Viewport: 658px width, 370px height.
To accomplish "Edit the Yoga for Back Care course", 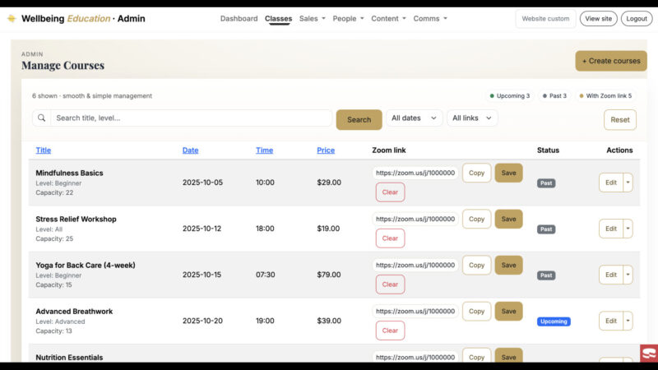I will pos(610,275).
